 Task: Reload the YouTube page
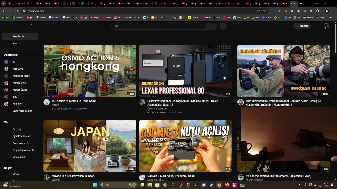coord(16,11)
